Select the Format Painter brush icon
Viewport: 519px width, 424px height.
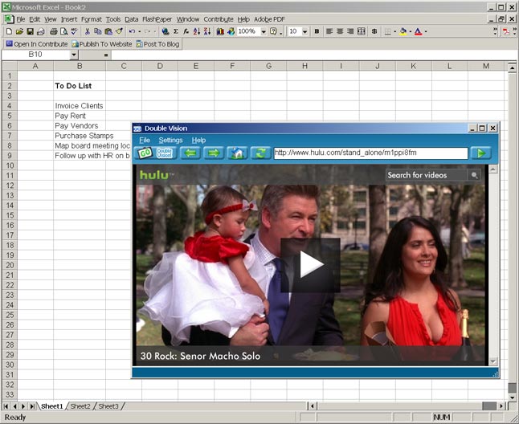(x=119, y=31)
